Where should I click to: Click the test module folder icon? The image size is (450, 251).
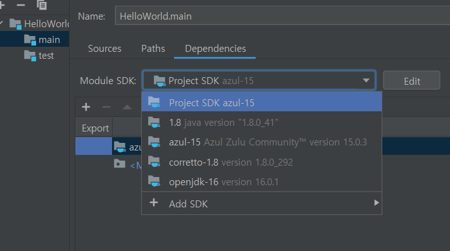click(30, 56)
